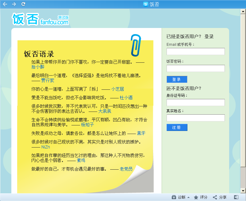Click the quote 做最好的自己
Image resolution: width=246 pixels, height=201 pixels.
[69, 169]
